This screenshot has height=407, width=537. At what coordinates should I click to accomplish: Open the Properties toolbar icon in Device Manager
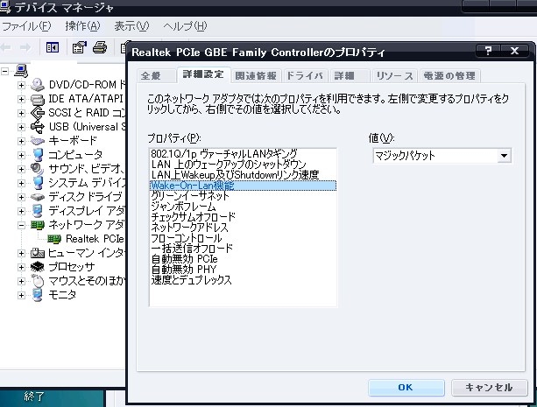pyautogui.click(x=80, y=47)
